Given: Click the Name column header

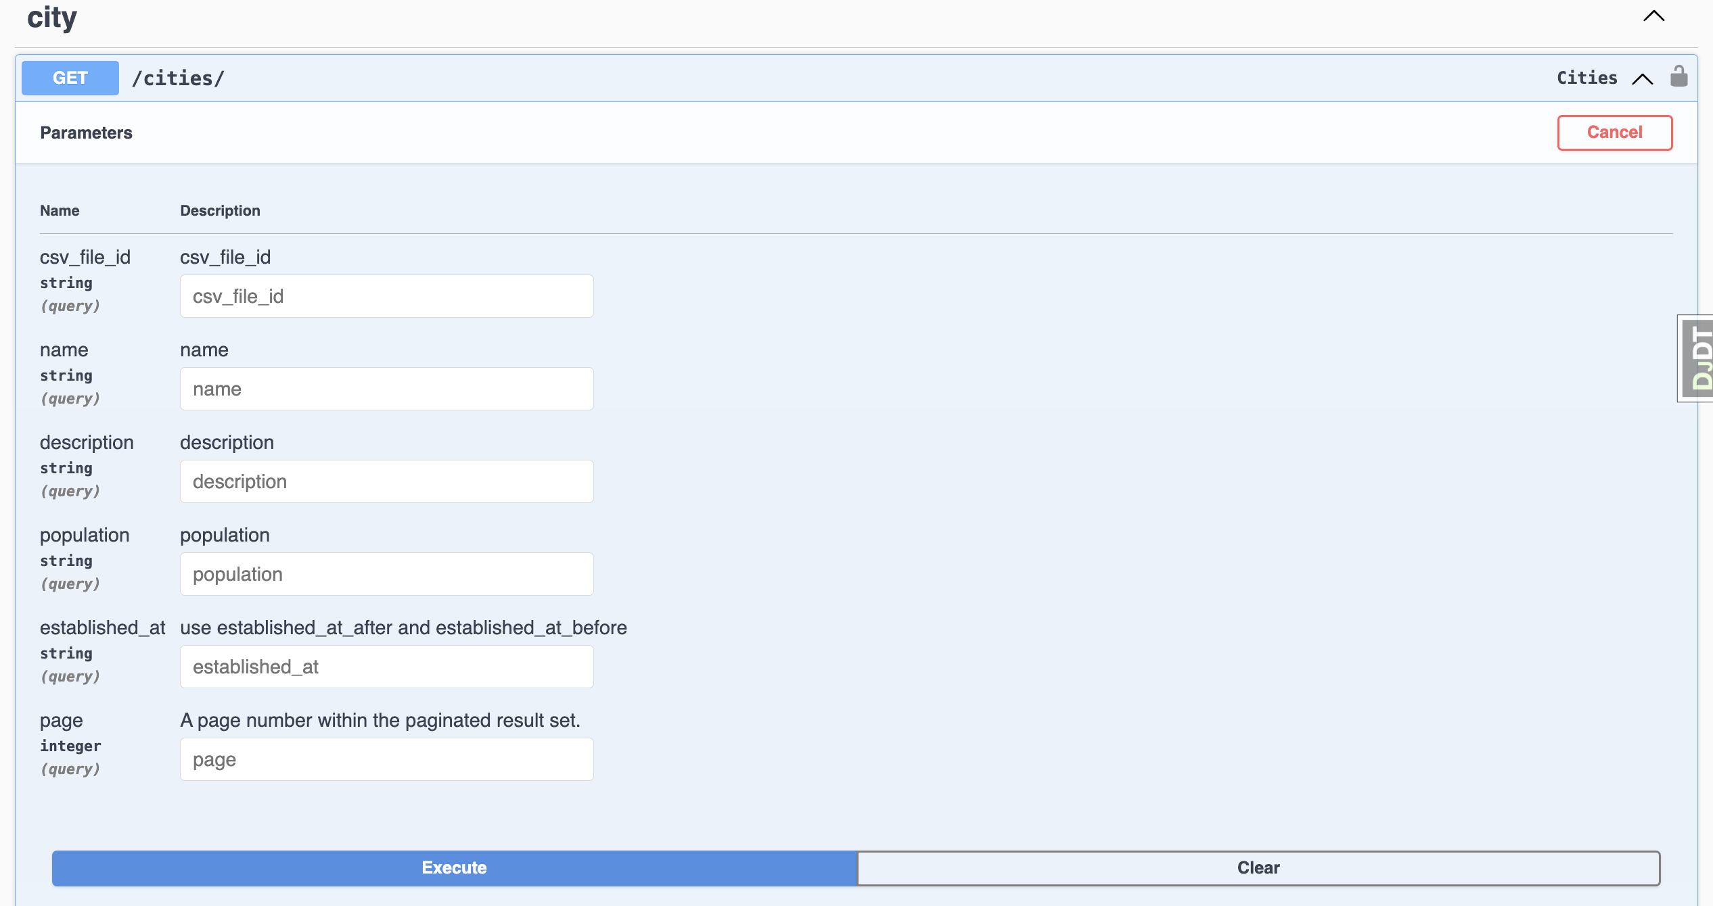Looking at the screenshot, I should 60,210.
